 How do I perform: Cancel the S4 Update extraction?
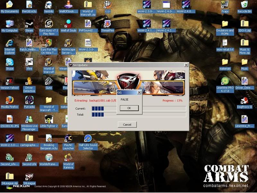point(127,124)
